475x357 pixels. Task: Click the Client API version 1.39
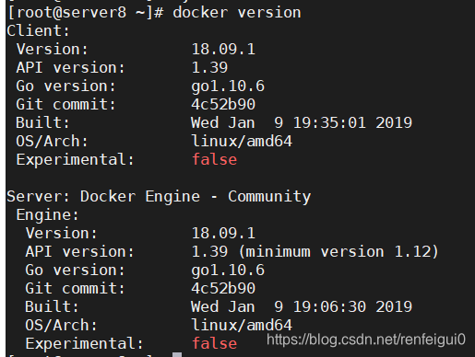[209, 68]
